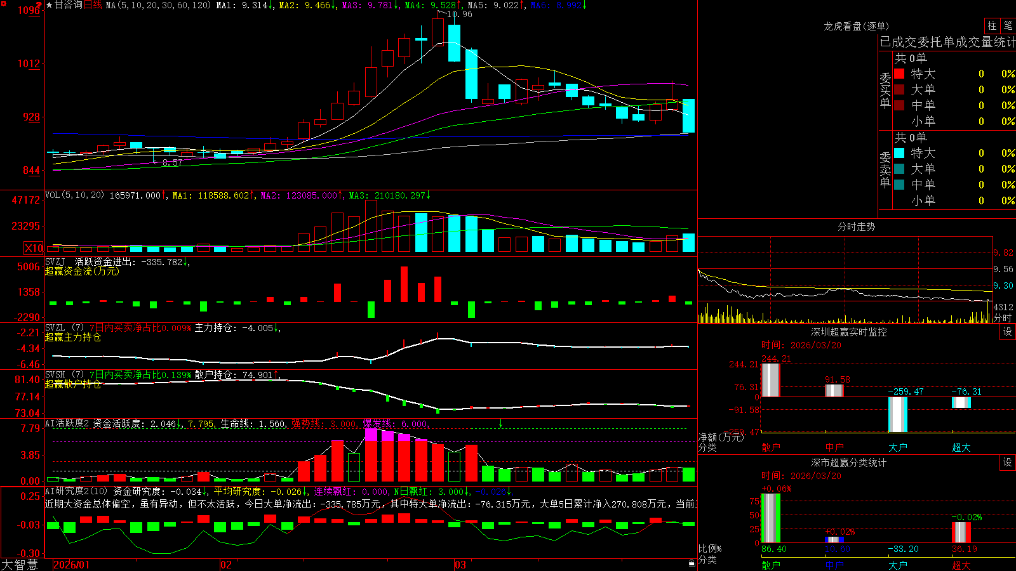Click the 超赢资金流(万元) label
Screen dimensions: 1016x571
pos(82,271)
